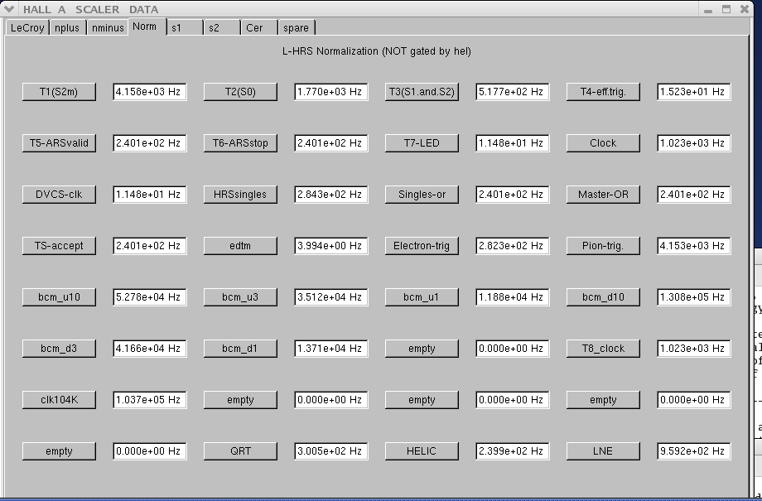
Task: Switch to the s2 tab
Action: coord(222,27)
